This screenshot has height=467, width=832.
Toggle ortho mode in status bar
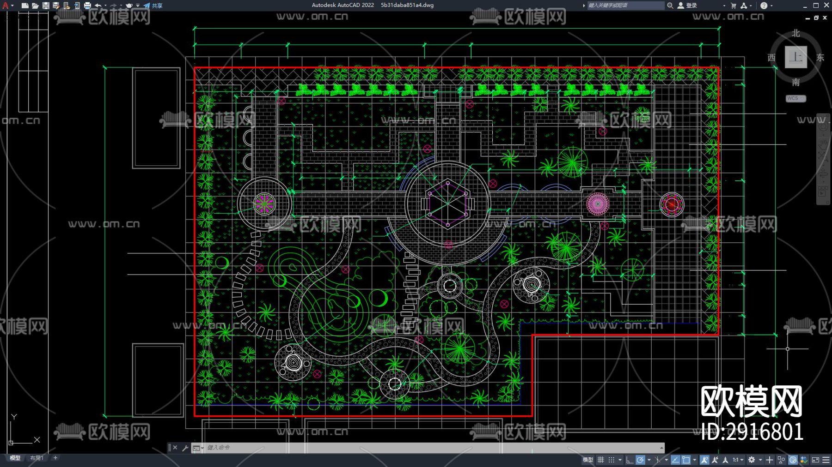[630, 460]
